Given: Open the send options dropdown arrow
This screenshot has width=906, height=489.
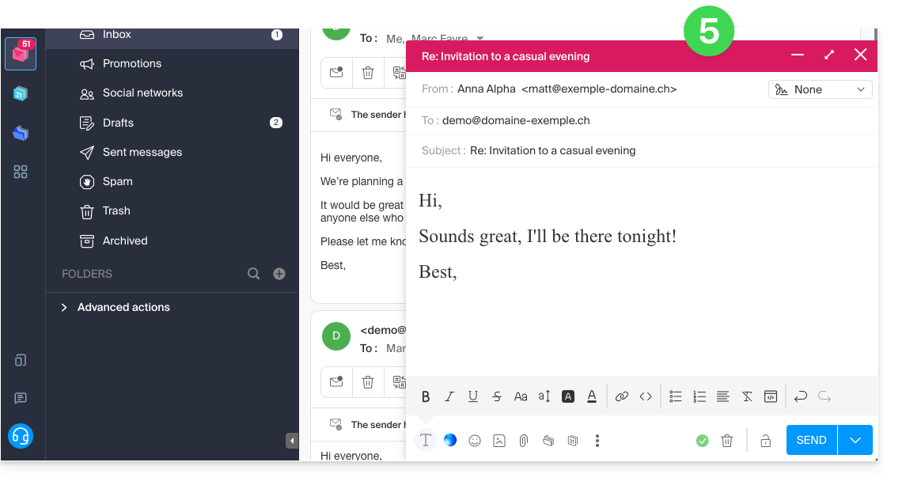Looking at the screenshot, I should tap(855, 440).
